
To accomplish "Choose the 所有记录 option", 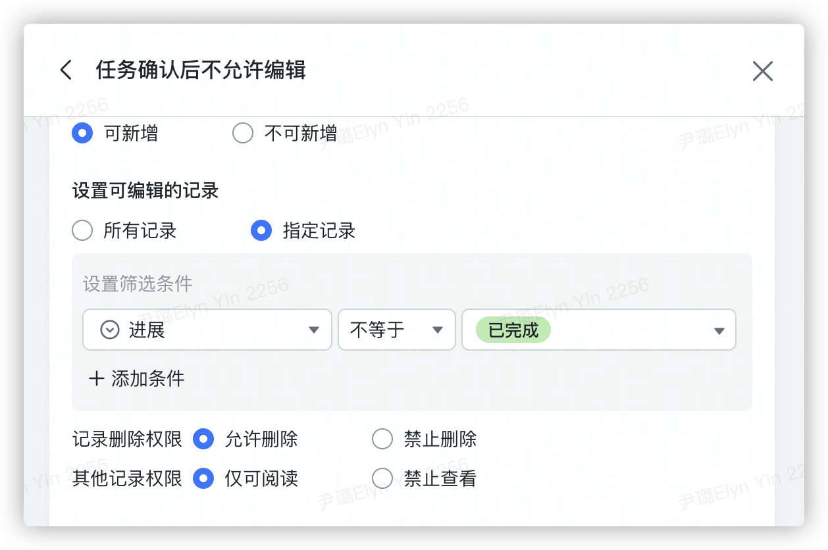I will [x=82, y=231].
